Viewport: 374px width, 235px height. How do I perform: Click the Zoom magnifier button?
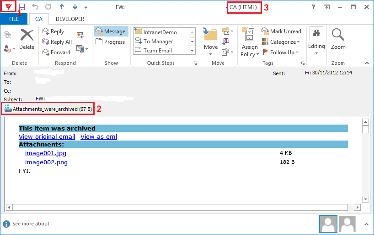[x=338, y=39]
